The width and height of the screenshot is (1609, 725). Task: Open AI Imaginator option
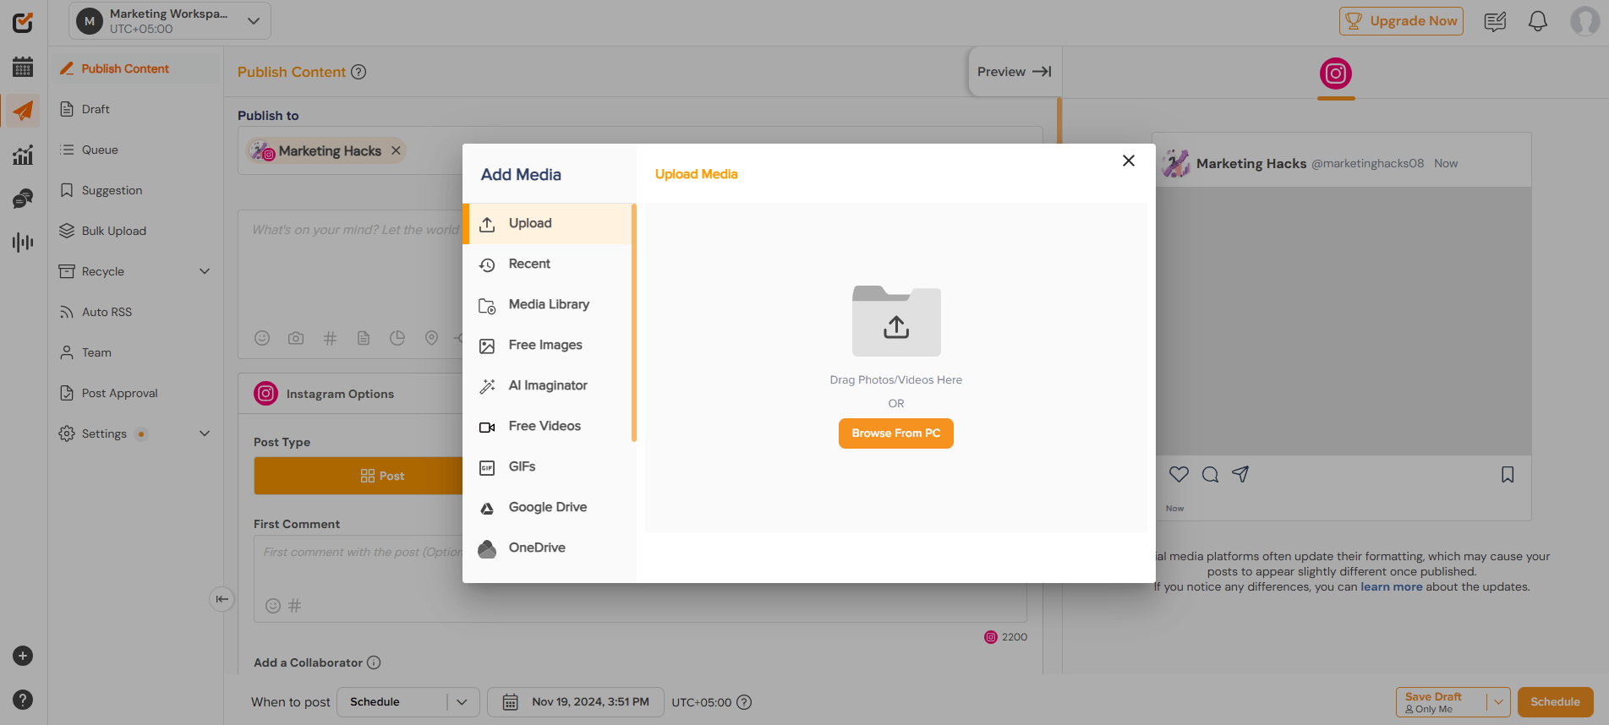(x=548, y=386)
